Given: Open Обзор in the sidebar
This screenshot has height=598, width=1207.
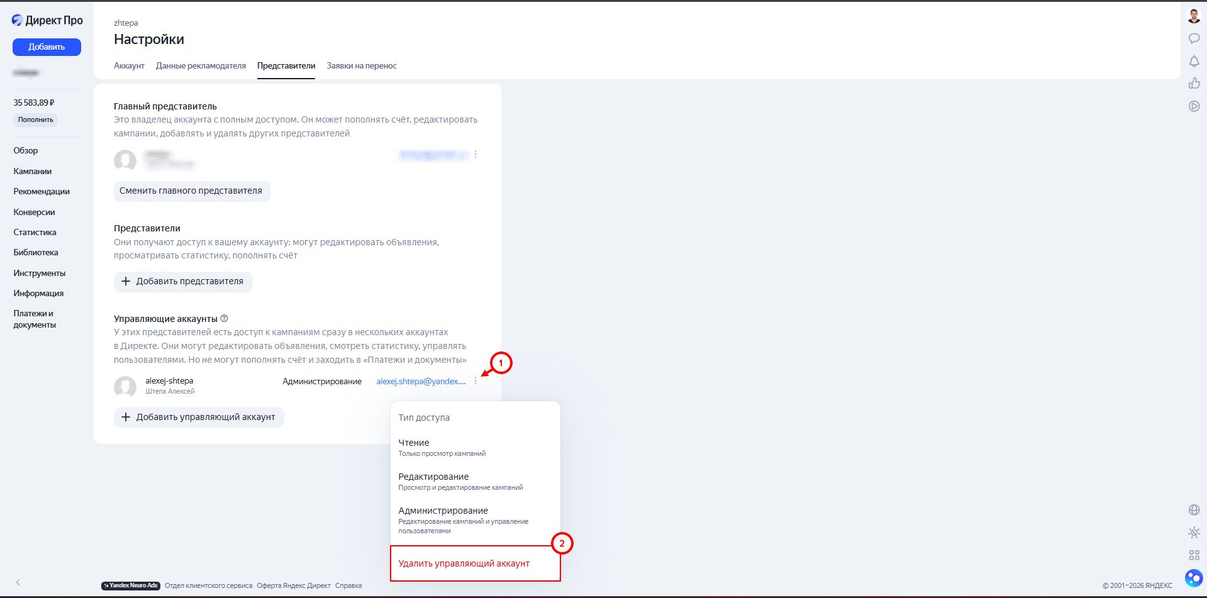Looking at the screenshot, I should pos(26,150).
